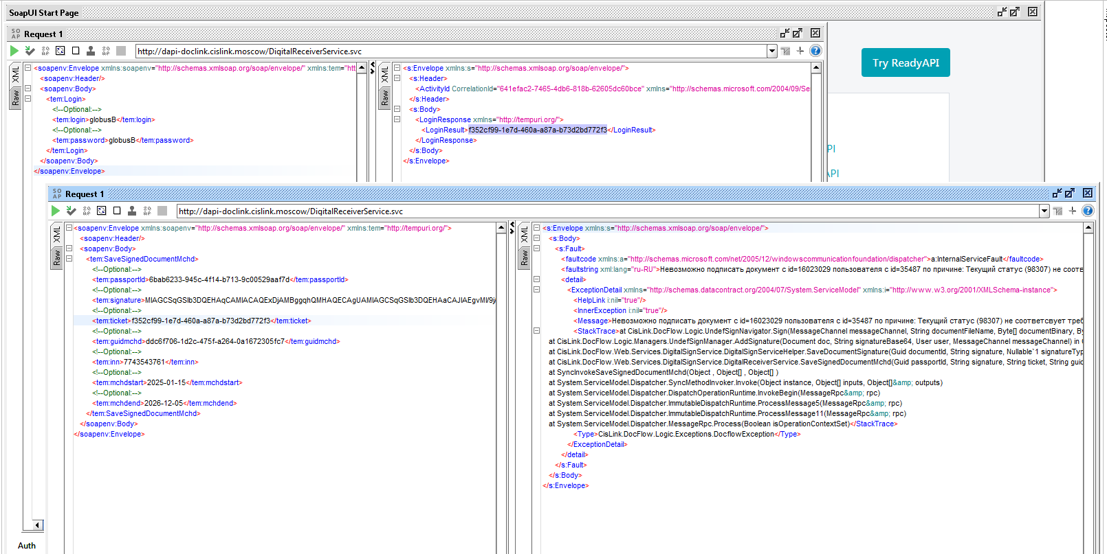Switch lower request editor to Raw tab
The width and height of the screenshot is (1107, 554).
click(x=57, y=258)
